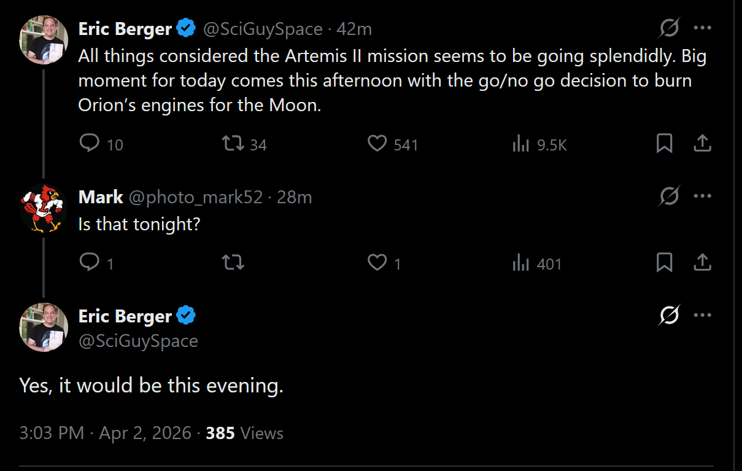
Task: Share Mark's reply tweet
Action: point(702,263)
